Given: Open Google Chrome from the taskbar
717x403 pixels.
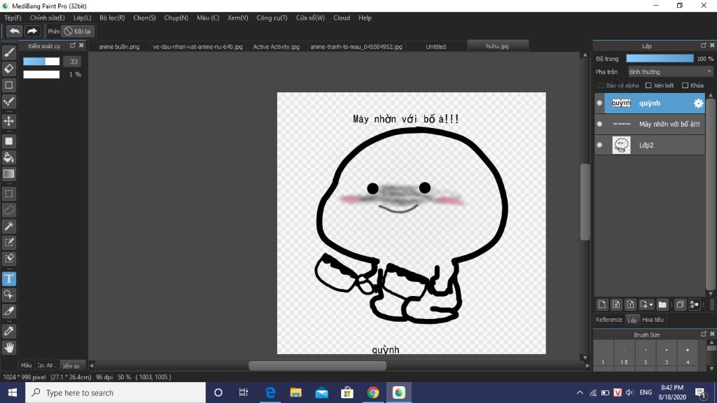Looking at the screenshot, I should tap(373, 393).
